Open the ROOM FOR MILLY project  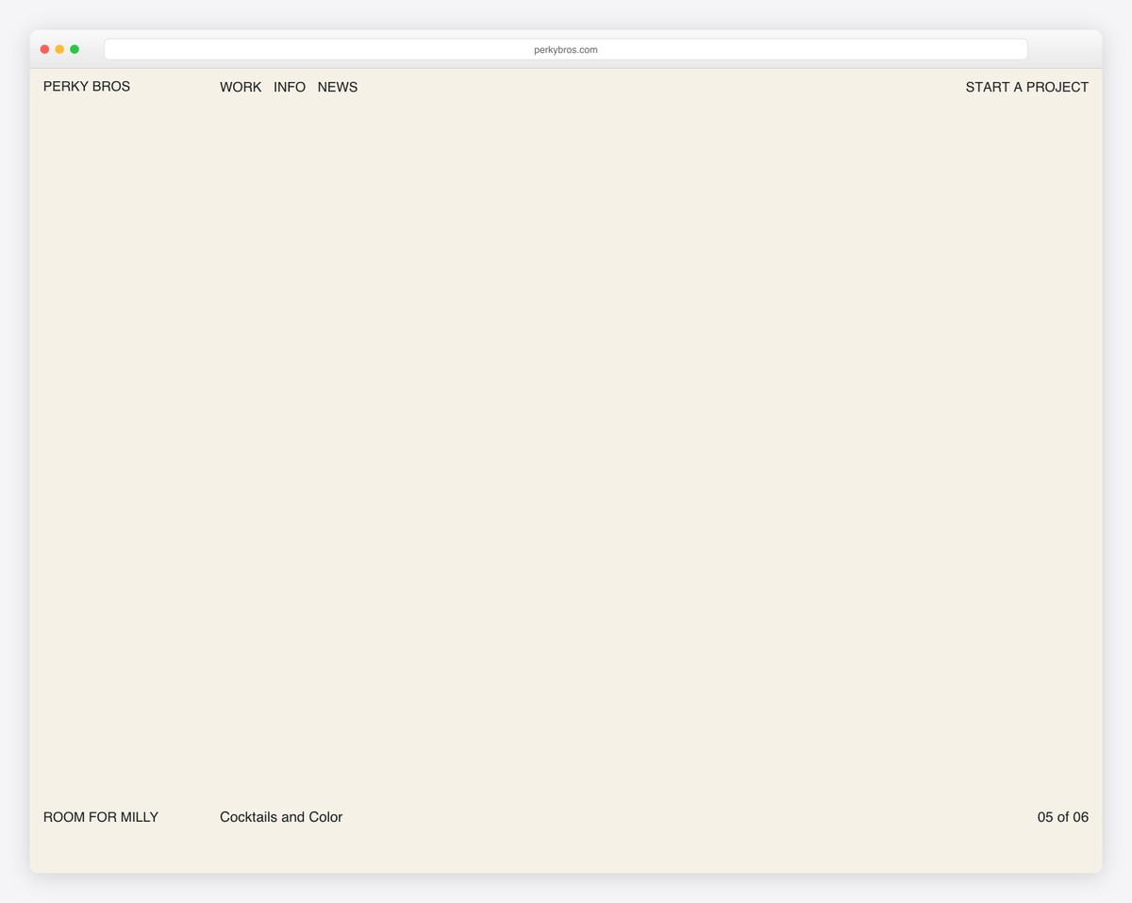[x=100, y=817]
